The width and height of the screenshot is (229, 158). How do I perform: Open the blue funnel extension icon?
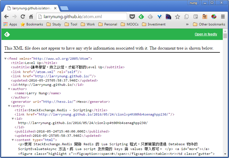click(159, 17)
